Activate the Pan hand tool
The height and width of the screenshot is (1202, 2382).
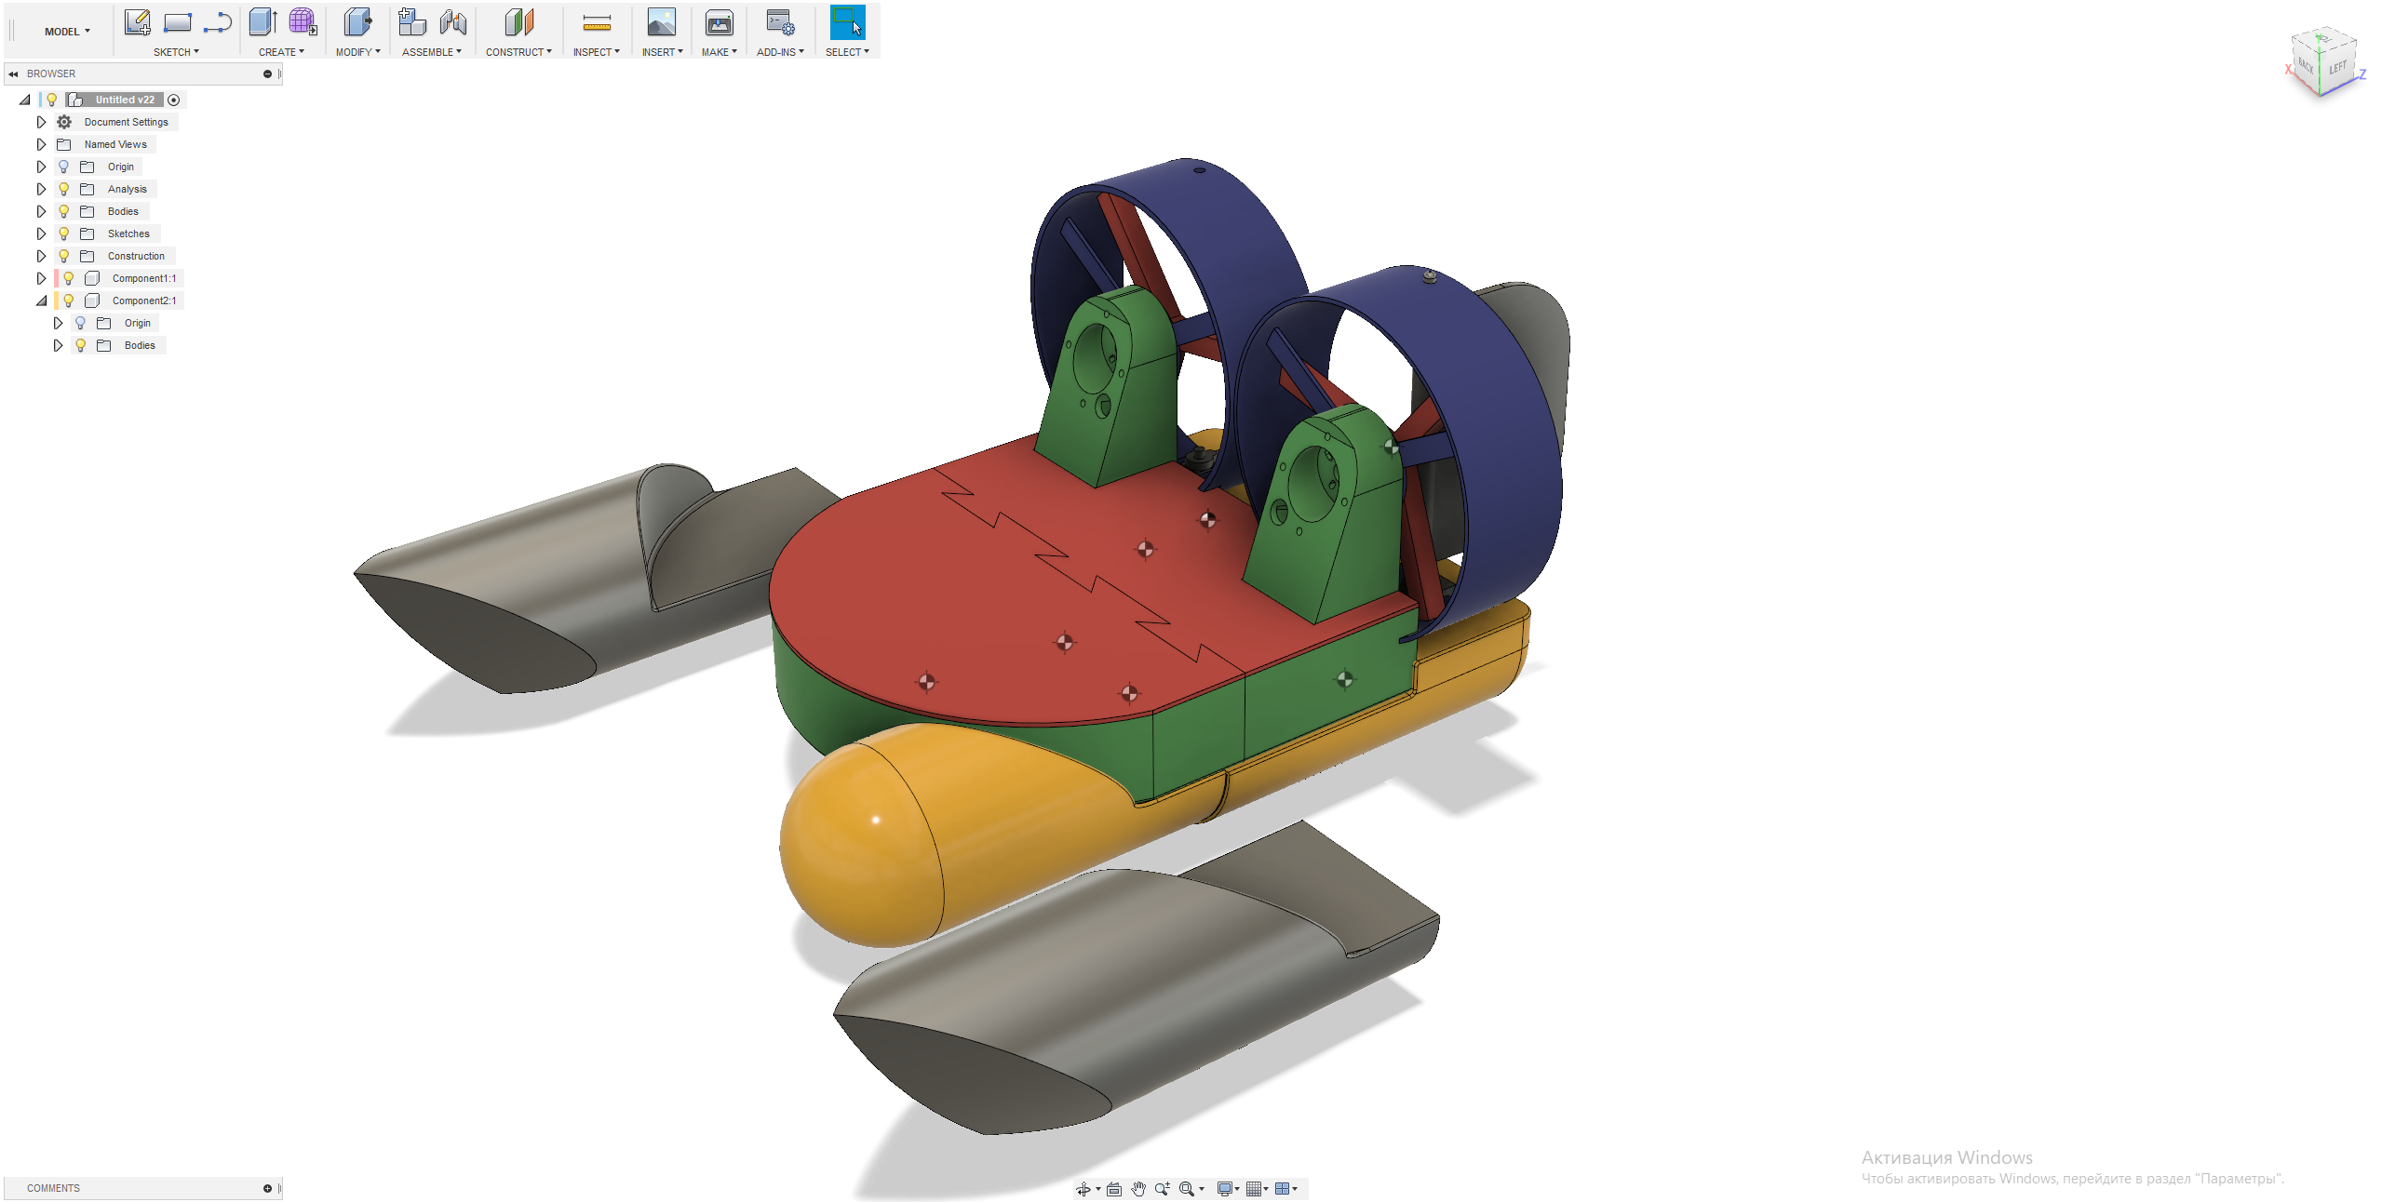pyautogui.click(x=1138, y=1189)
